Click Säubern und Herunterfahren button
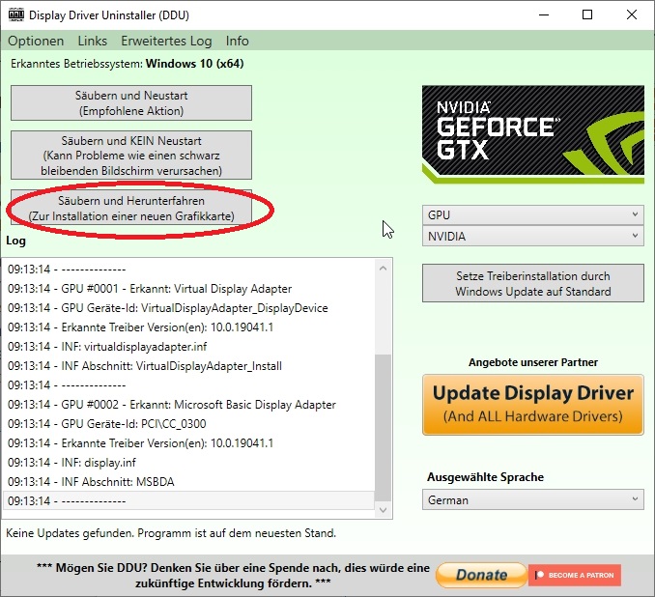655x597 pixels. pos(131,208)
